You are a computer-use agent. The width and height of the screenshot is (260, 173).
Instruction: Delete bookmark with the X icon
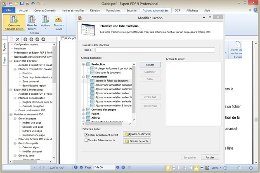tap(18, 39)
